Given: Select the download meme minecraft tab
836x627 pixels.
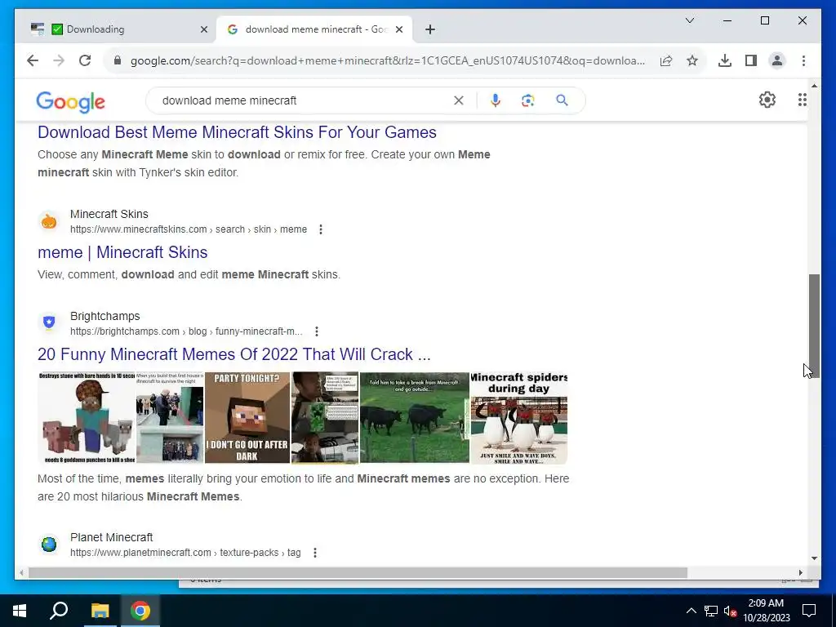Looking at the screenshot, I should 313,29.
